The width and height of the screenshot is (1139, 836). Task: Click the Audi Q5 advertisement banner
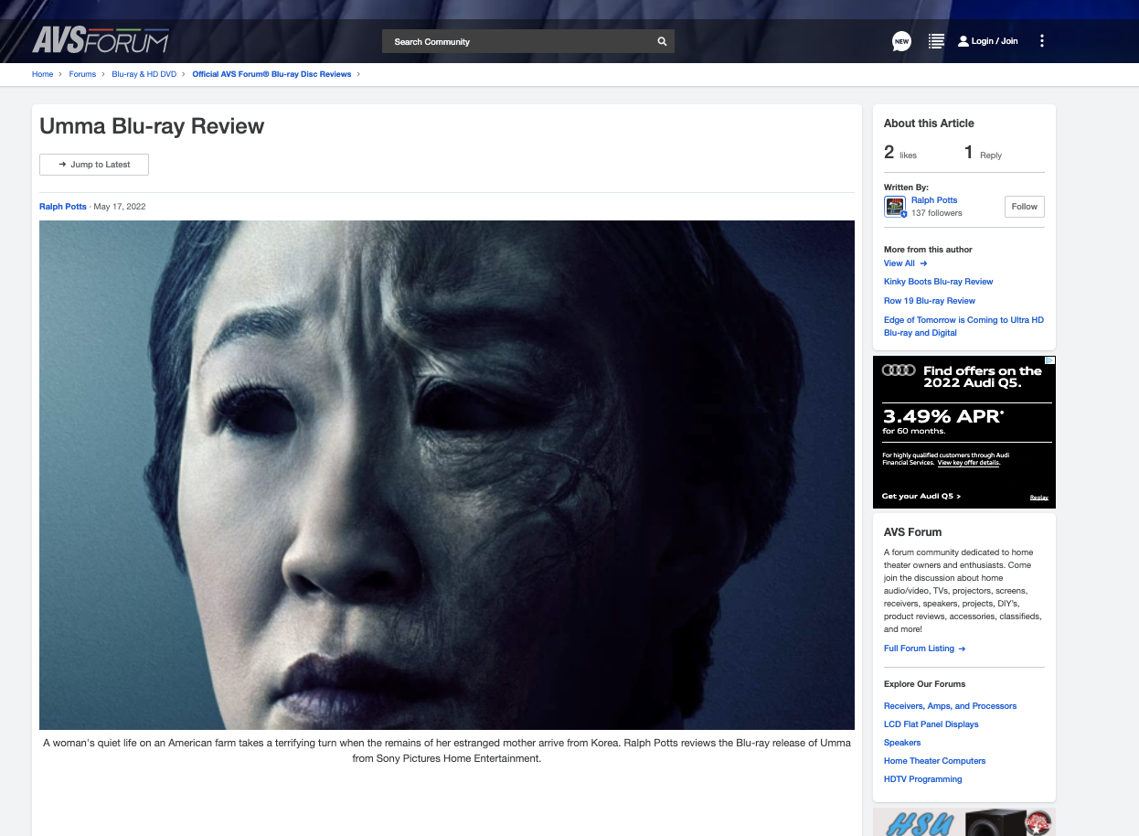pos(964,432)
